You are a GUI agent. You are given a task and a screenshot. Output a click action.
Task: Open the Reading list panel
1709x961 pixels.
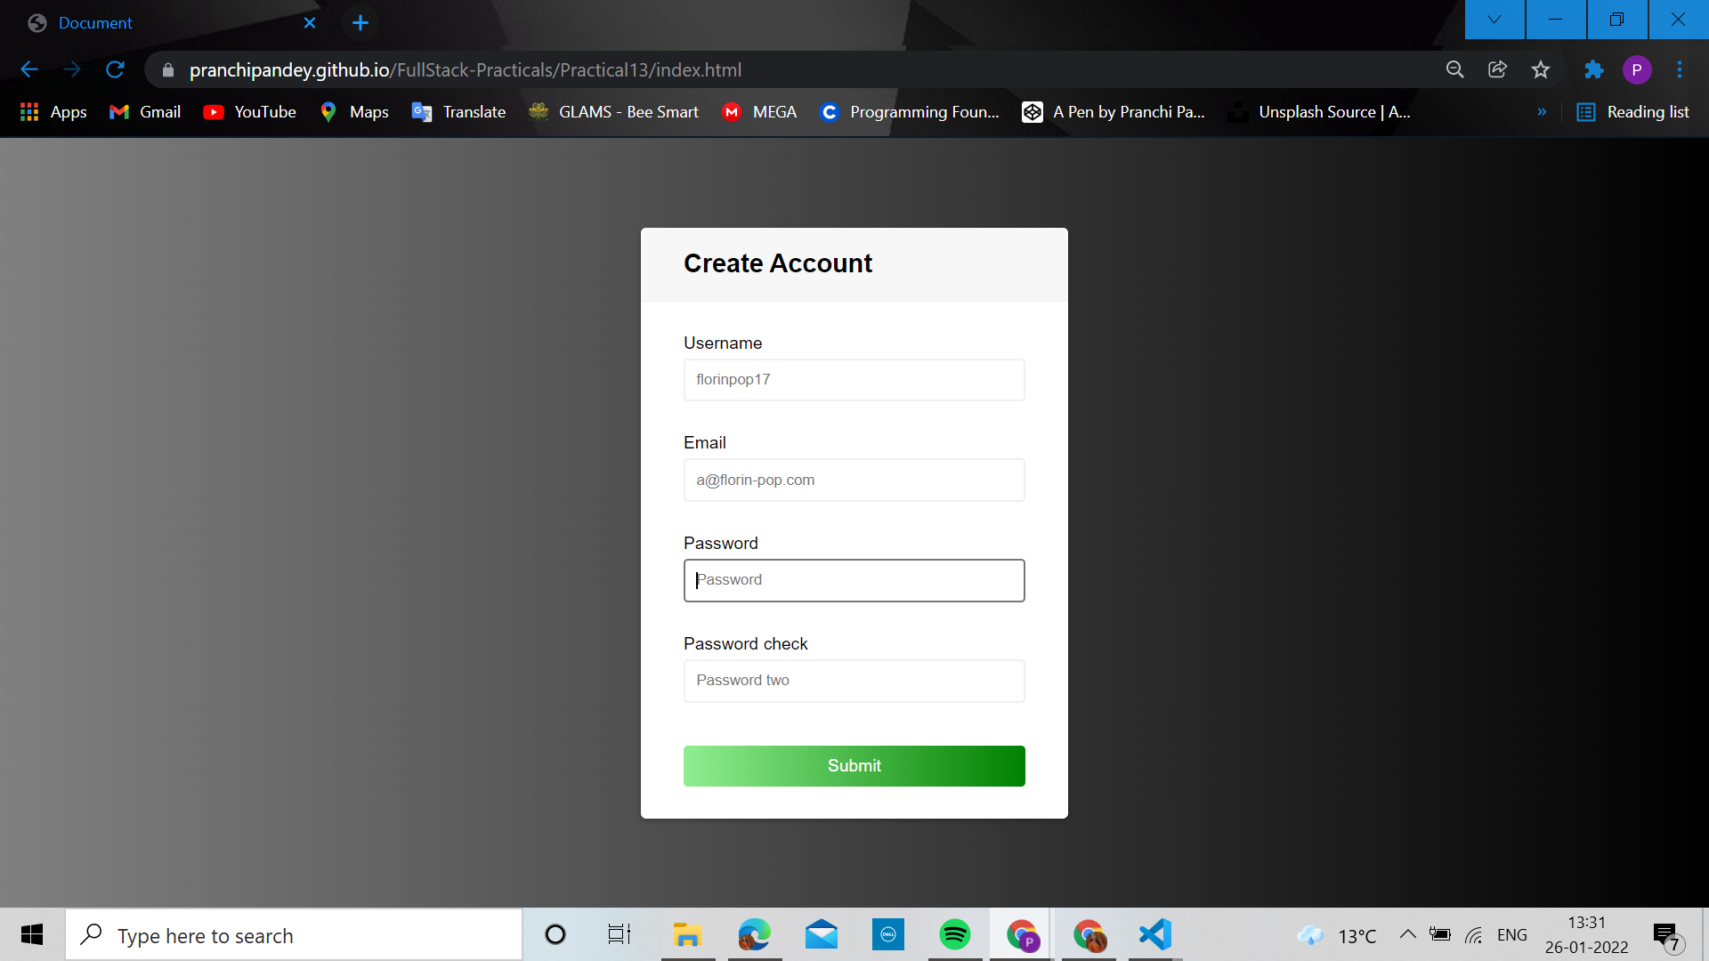pyautogui.click(x=1633, y=112)
